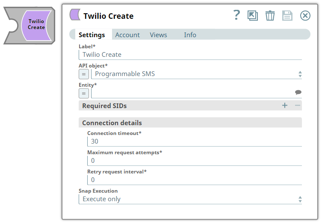Add a row to Required SIDs
The height and width of the screenshot is (223, 322).
pos(285,106)
